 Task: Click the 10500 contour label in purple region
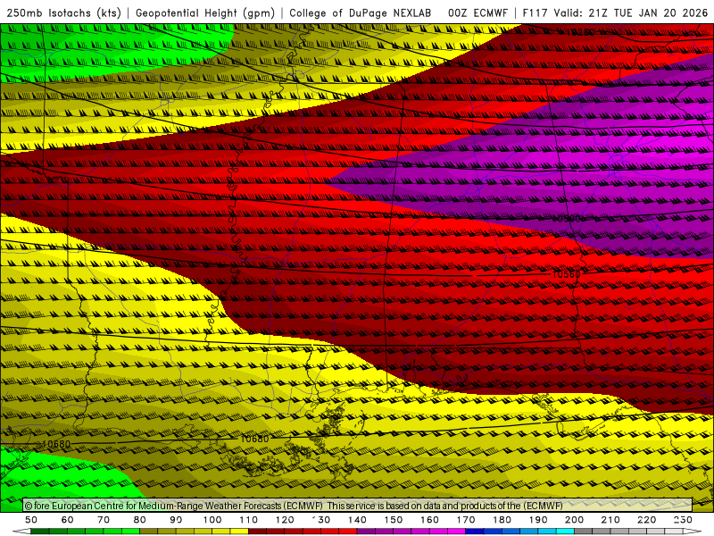(x=568, y=219)
